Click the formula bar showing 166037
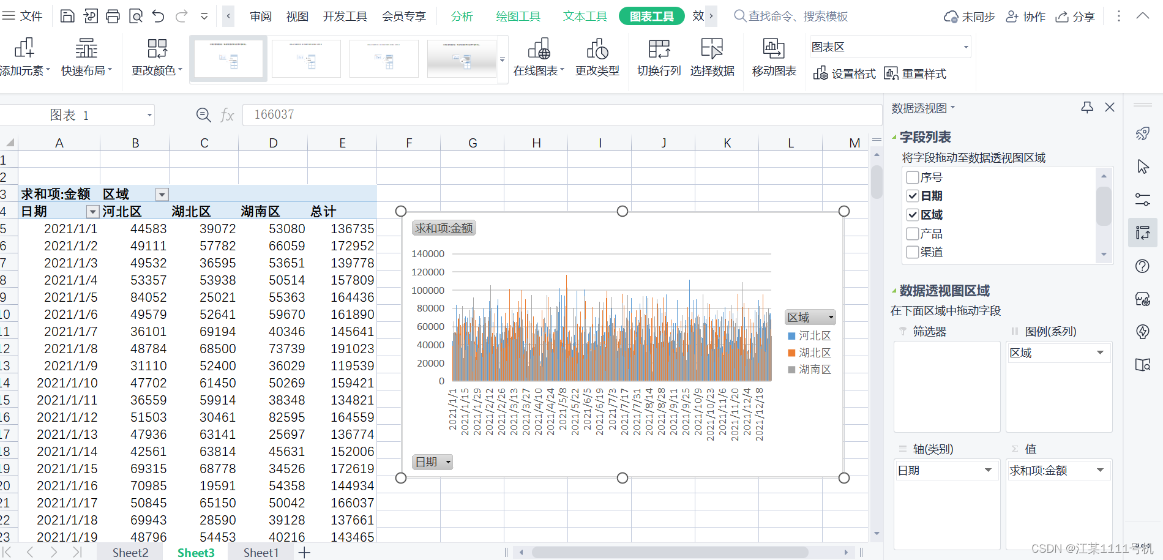The width and height of the screenshot is (1163, 560). pos(562,114)
